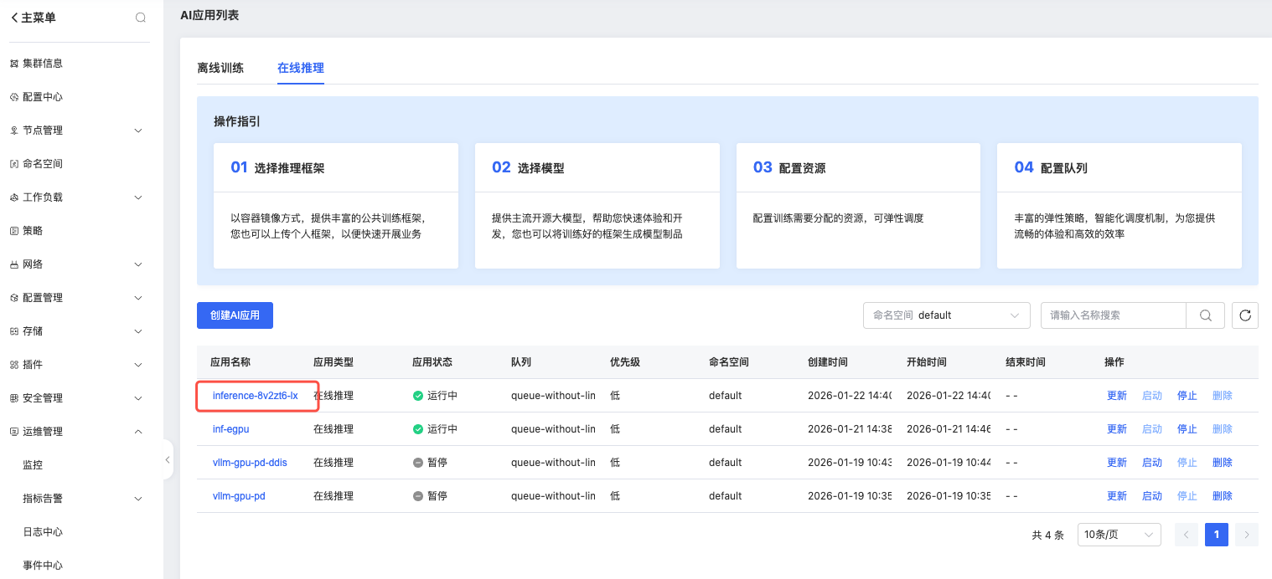Screen dimensions: 1272x579
Task: Click the name search input field
Action: [1112, 315]
